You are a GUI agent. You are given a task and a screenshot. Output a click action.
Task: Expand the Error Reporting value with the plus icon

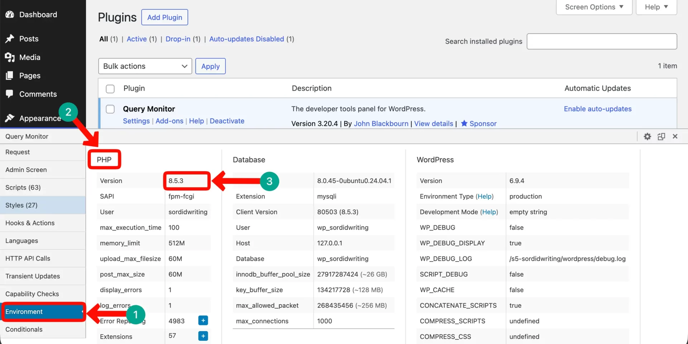pyautogui.click(x=203, y=321)
